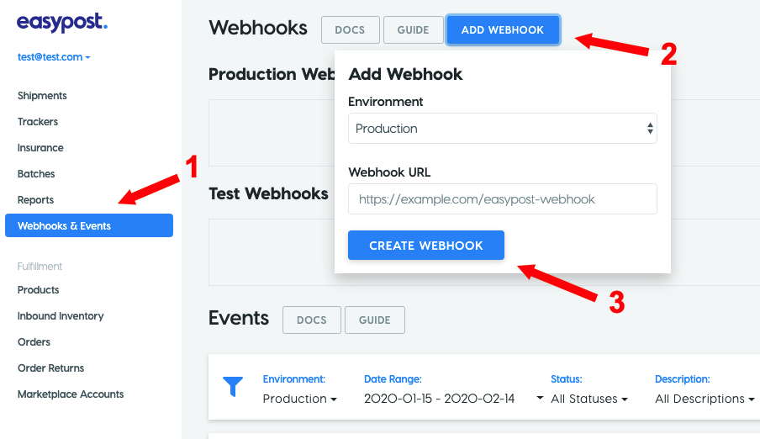The height and width of the screenshot is (439, 760).
Task: Click the Add Webhook button
Action: (x=503, y=30)
